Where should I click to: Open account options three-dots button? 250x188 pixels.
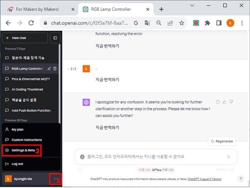tap(55, 179)
